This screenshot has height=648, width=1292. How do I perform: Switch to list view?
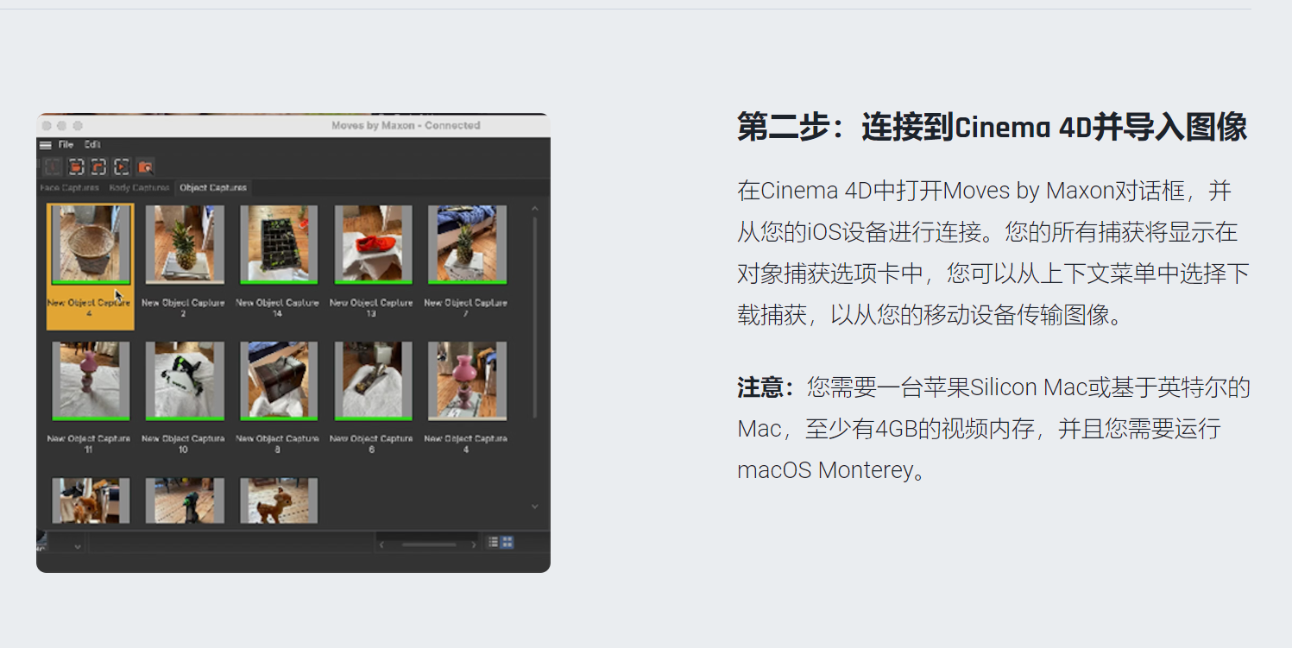coord(494,542)
